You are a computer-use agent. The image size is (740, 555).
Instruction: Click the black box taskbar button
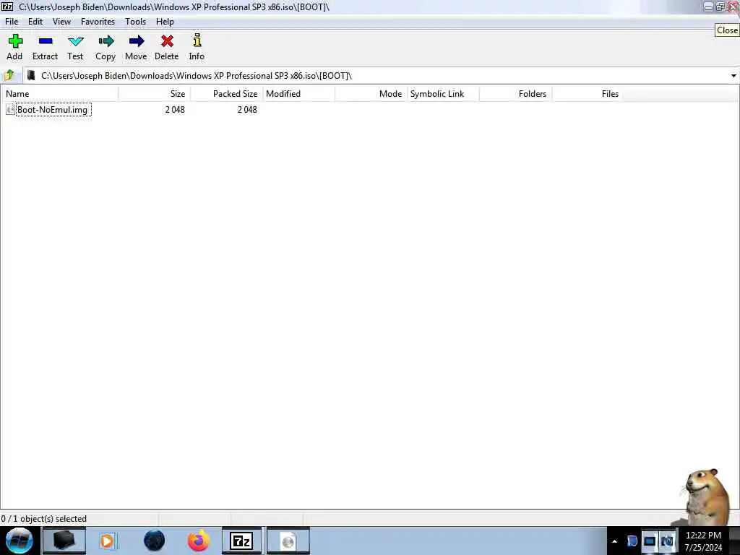(x=64, y=541)
